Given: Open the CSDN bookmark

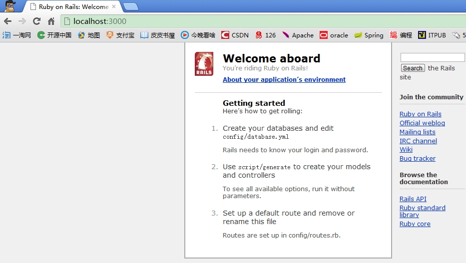Looking at the screenshot, I should 235,35.
